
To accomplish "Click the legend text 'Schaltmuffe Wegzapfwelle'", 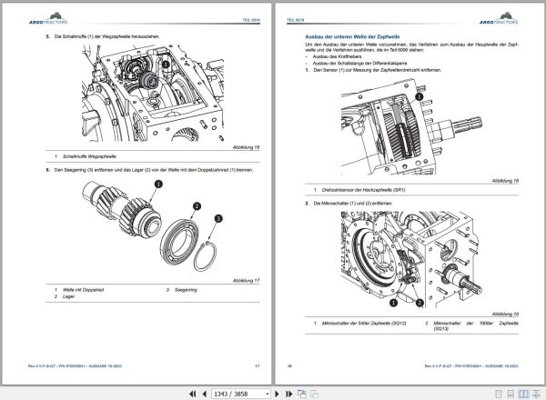I will click(89, 156).
